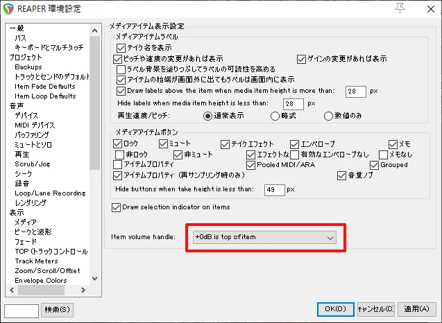This screenshot has width=442, height=323.
Task: Click the 検索(S) search button
Action: [58, 309]
